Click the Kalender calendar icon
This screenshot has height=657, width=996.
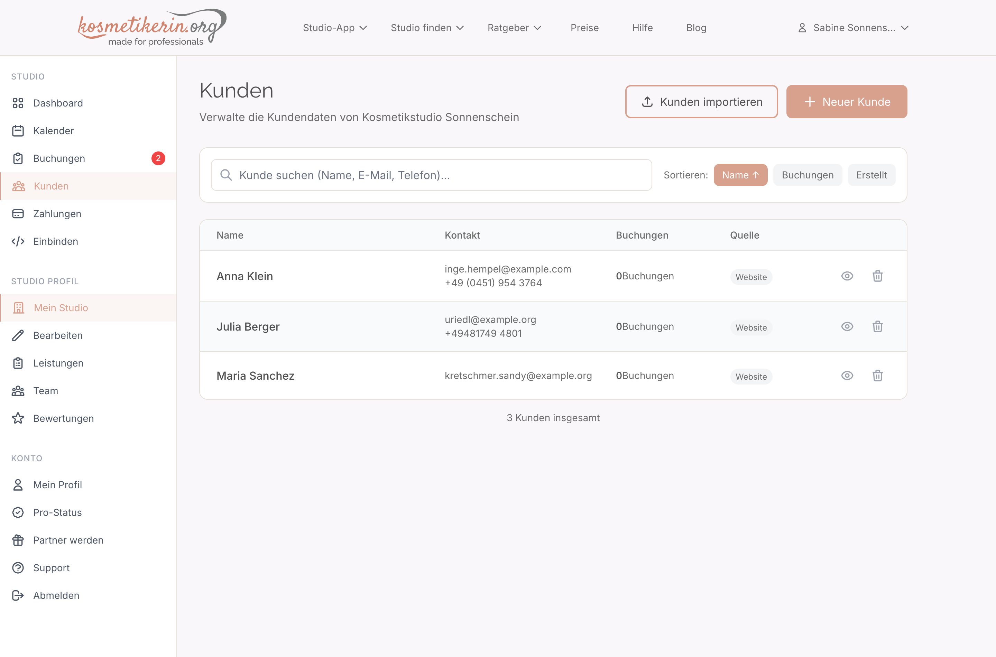click(18, 131)
